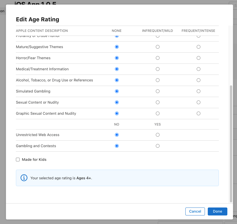Select None for Simulated Gambling
Screen dimensions: 237x224
[x=117, y=91]
